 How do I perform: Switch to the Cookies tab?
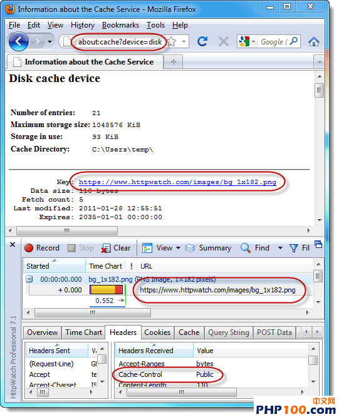(x=157, y=332)
